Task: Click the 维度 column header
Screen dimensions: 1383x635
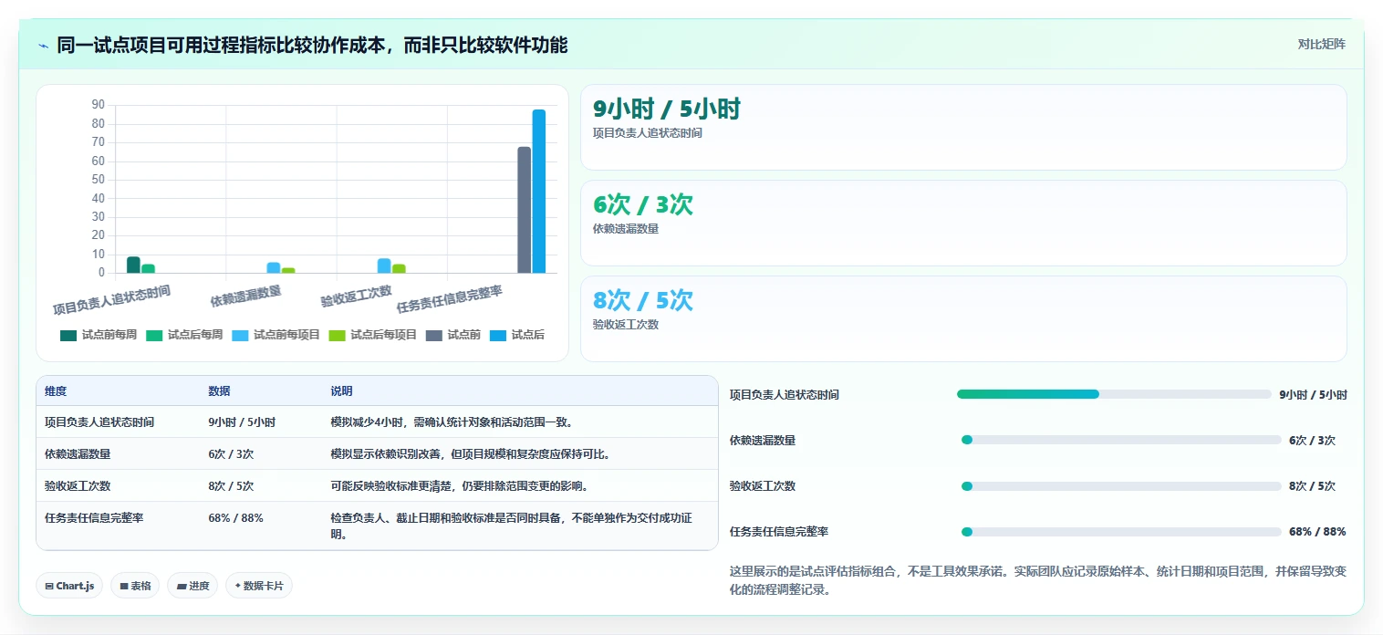Action: (x=56, y=390)
